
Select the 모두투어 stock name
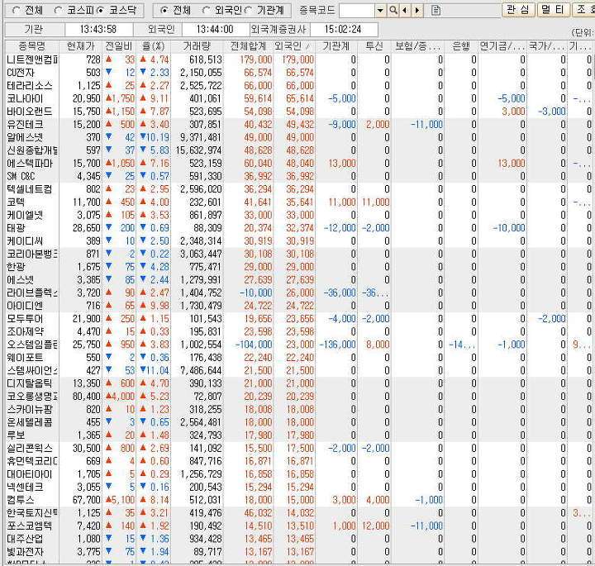click(25, 318)
